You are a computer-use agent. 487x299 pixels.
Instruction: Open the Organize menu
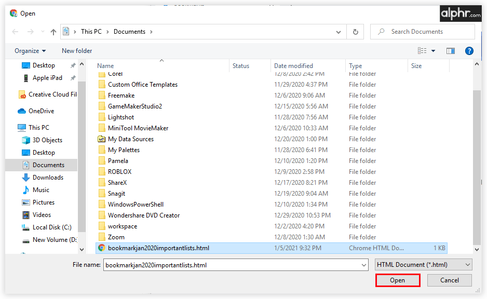click(30, 50)
